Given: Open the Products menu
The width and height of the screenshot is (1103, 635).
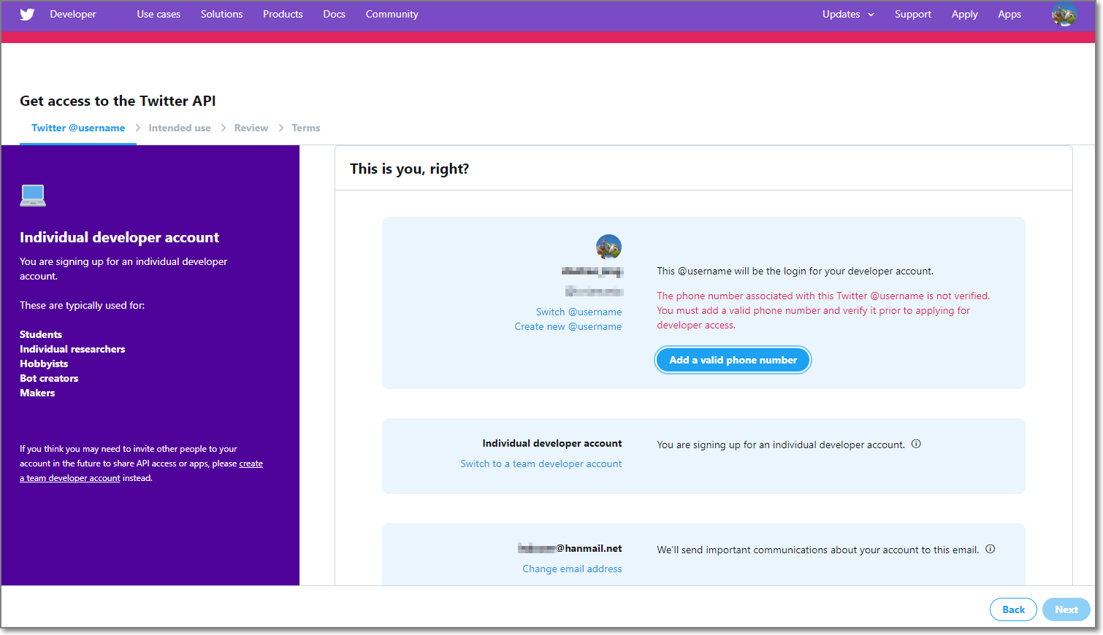Looking at the screenshot, I should point(283,14).
